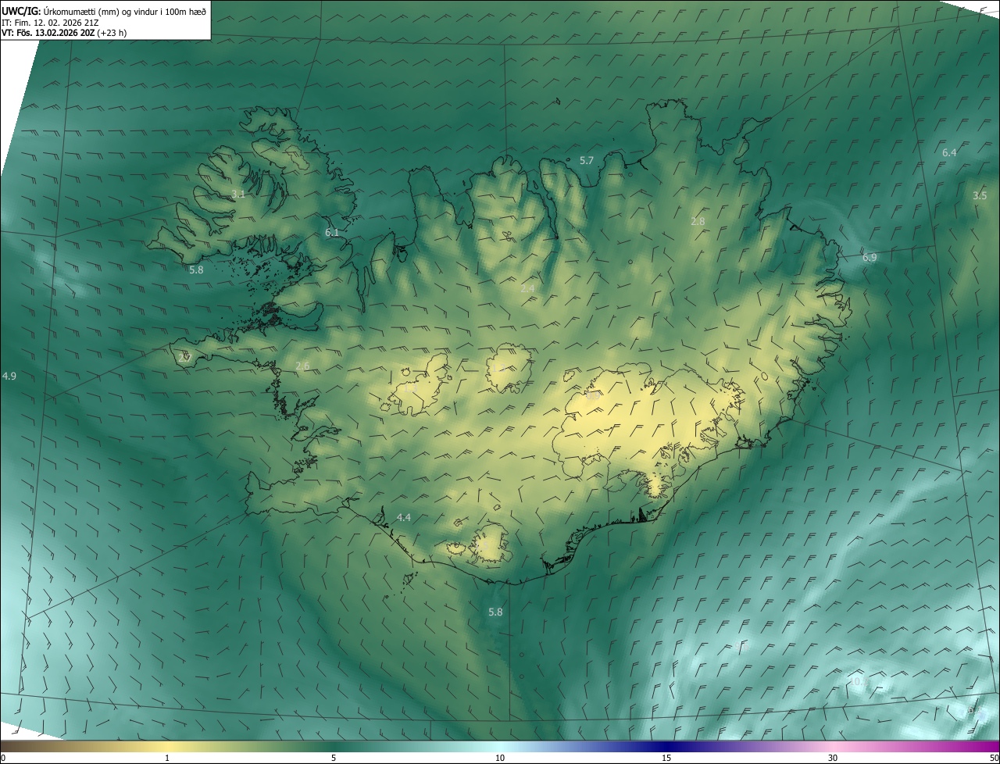The image size is (1000, 764).
Task: Click the 3.1 value over the Westfjords
Action: 238,194
